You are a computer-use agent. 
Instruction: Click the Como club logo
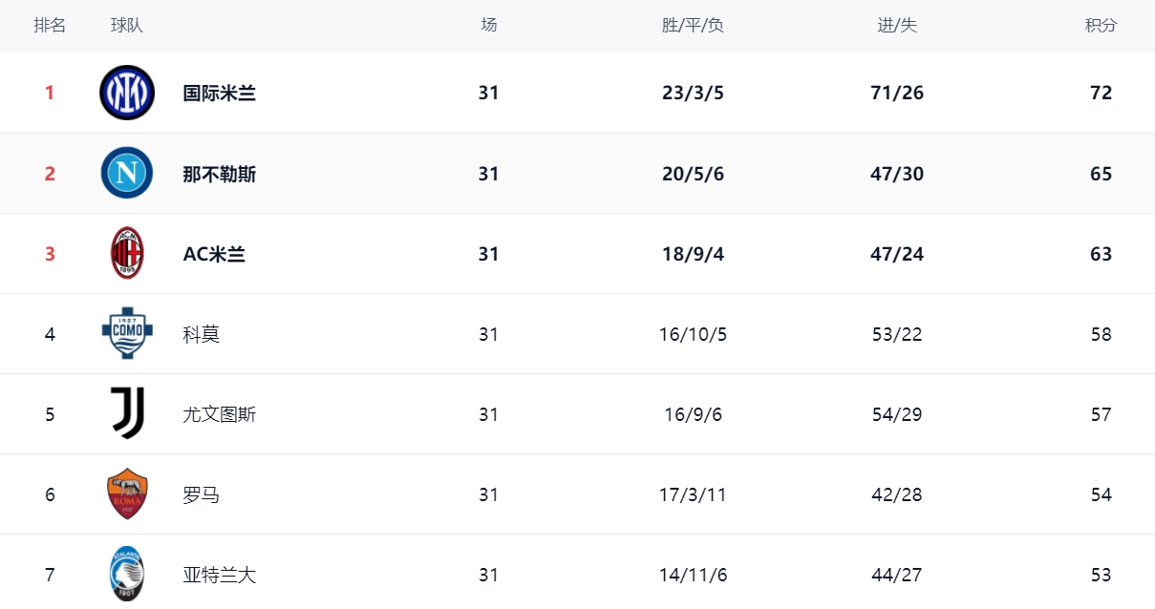click(127, 333)
